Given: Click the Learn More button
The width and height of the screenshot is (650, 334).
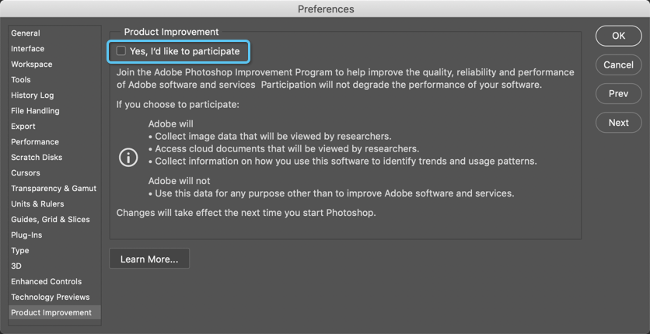Looking at the screenshot, I should point(149,259).
